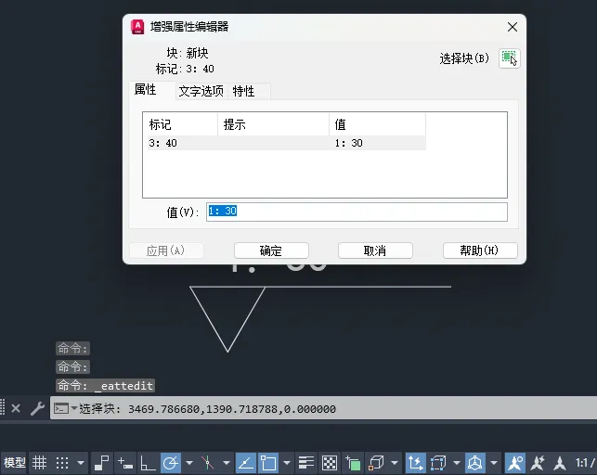Toggle Selection Cycling icon in status bar

pyautogui.click(x=353, y=463)
